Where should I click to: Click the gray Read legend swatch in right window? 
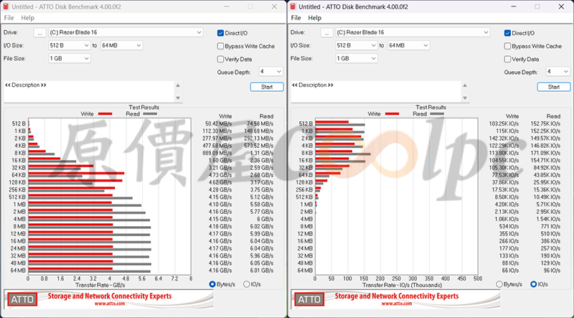[437, 114]
